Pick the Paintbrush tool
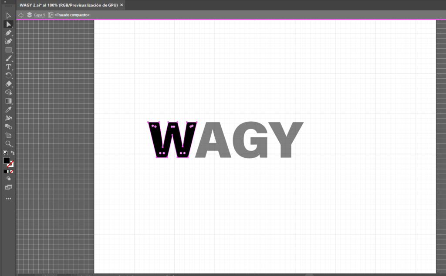The image size is (446, 276). pos(8,58)
